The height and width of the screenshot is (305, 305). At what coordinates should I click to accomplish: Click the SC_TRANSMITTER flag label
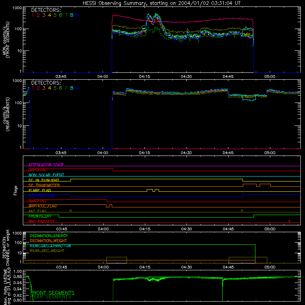tap(44, 185)
